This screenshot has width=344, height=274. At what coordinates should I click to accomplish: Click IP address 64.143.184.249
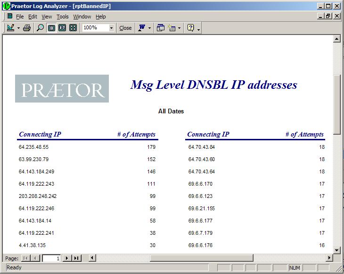pyautogui.click(x=36, y=172)
